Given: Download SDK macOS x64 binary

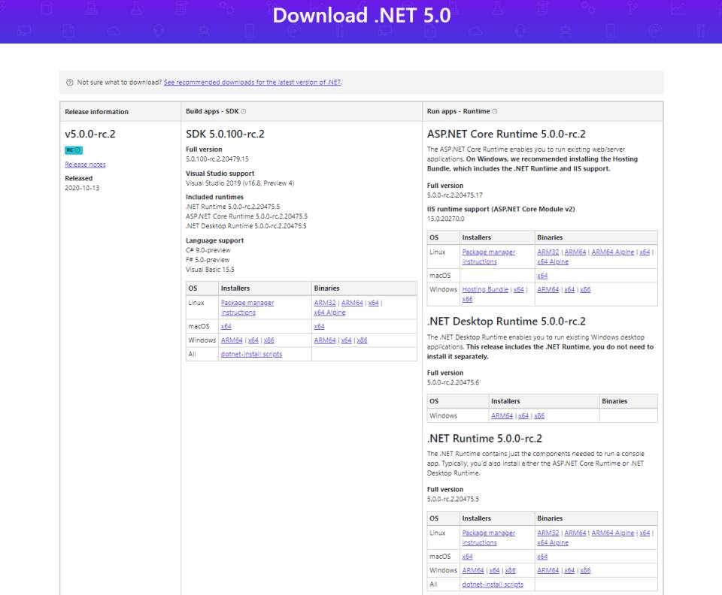Looking at the screenshot, I should (x=319, y=327).
